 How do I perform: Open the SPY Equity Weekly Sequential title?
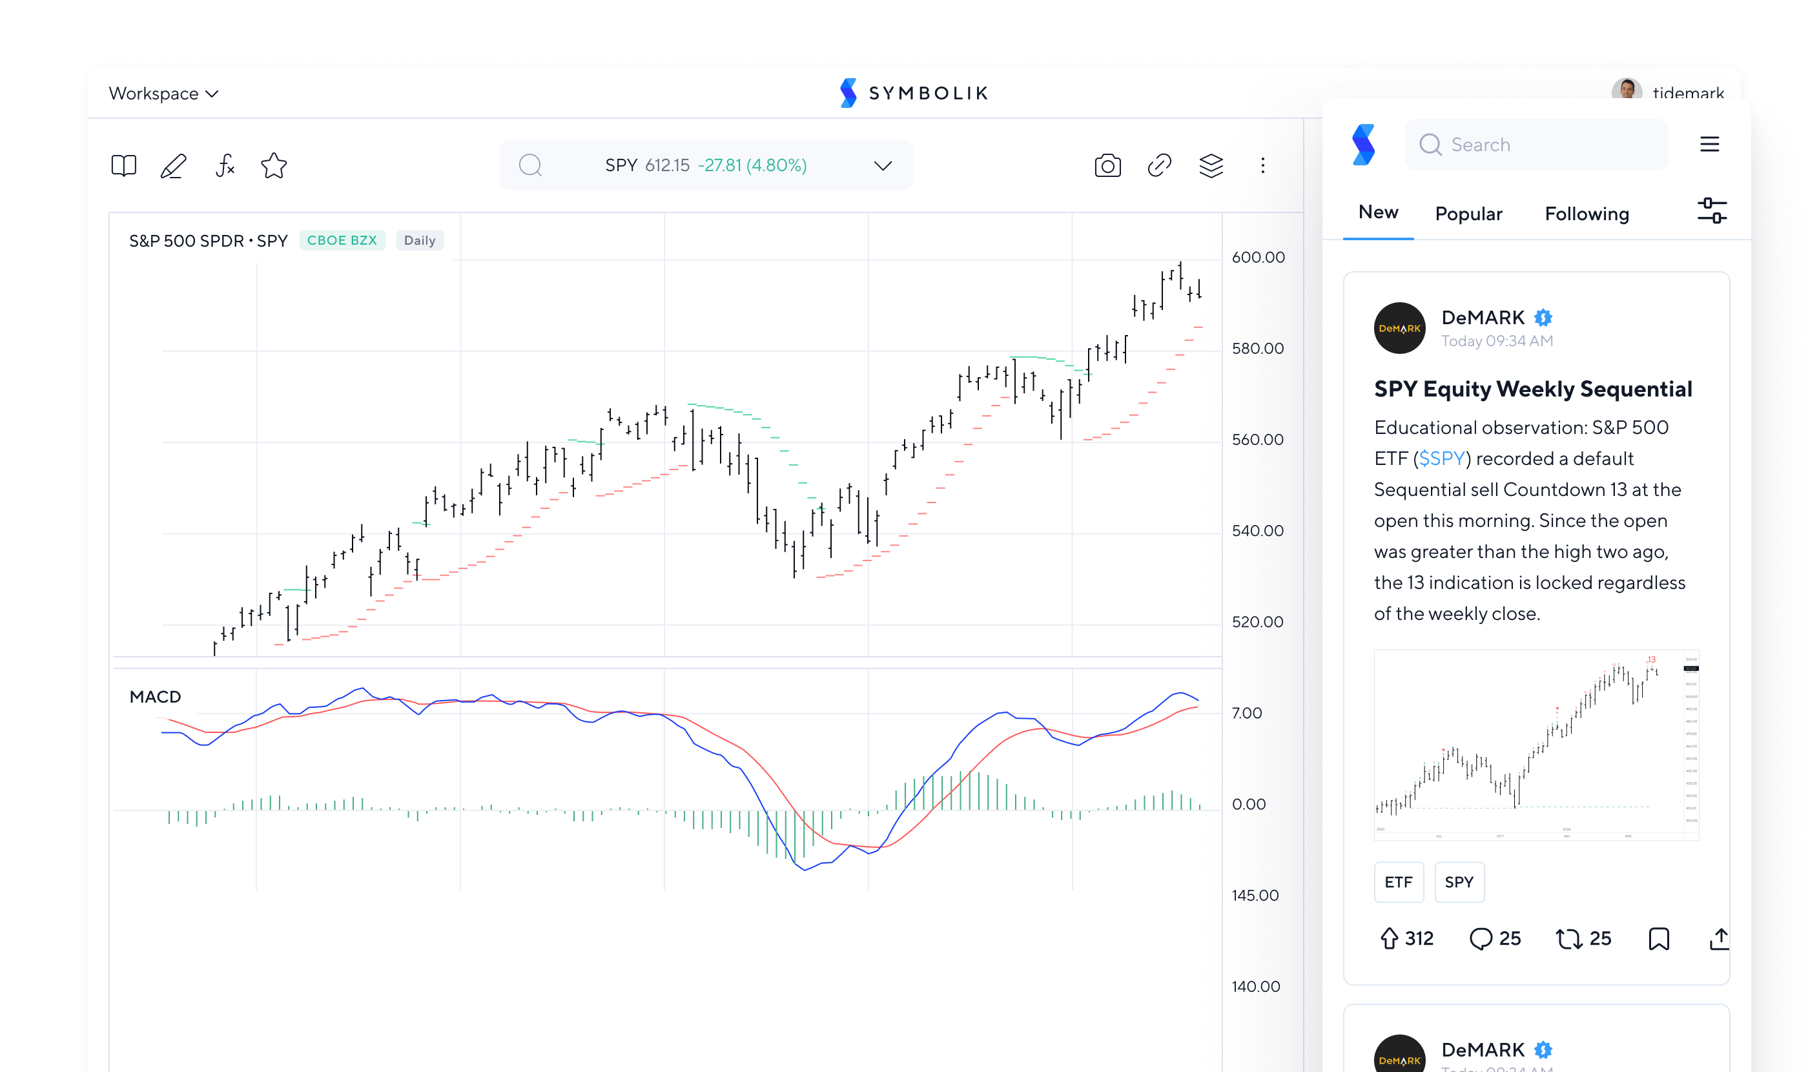click(x=1533, y=389)
